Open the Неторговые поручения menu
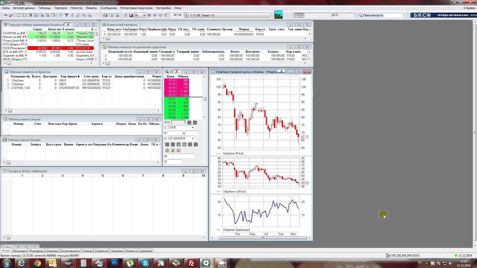The height and width of the screenshot is (268, 477). coord(136,8)
